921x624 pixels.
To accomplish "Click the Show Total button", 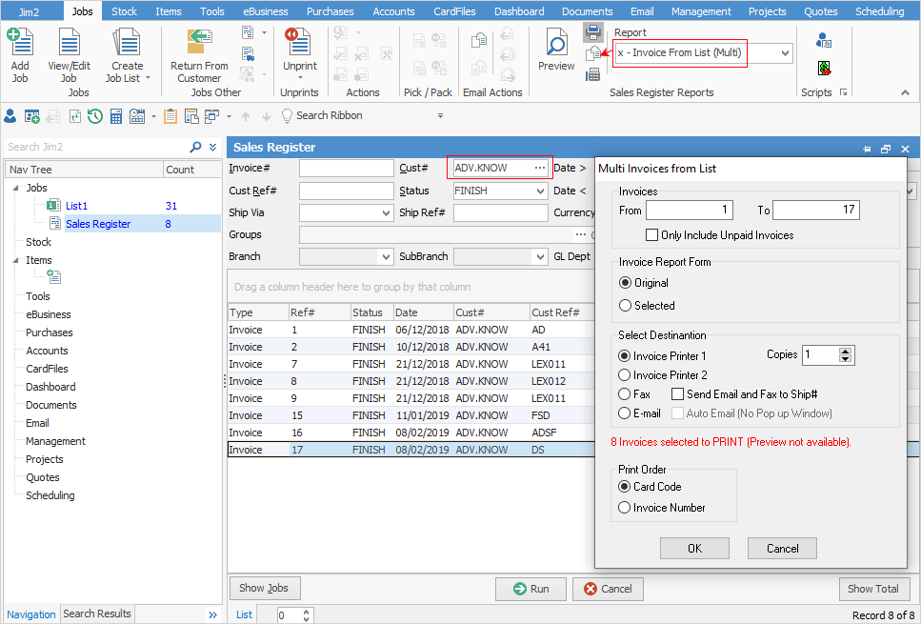I will (x=873, y=589).
